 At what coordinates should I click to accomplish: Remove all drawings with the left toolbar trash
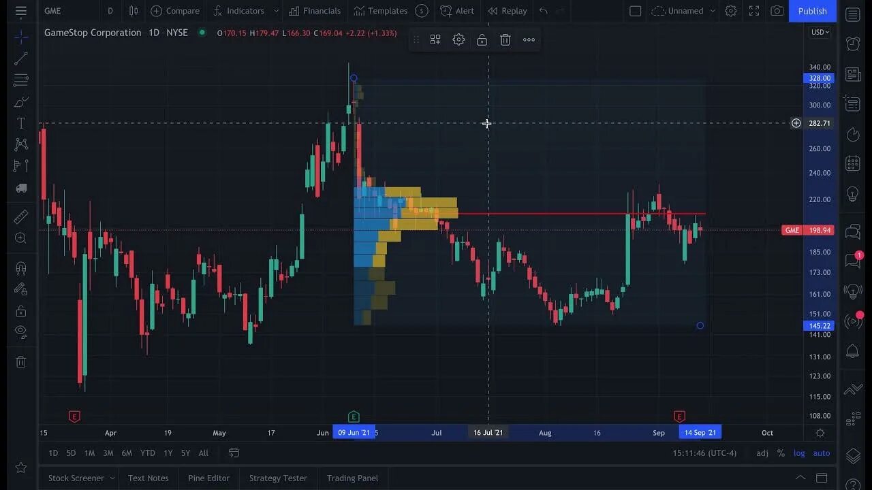[x=20, y=361]
